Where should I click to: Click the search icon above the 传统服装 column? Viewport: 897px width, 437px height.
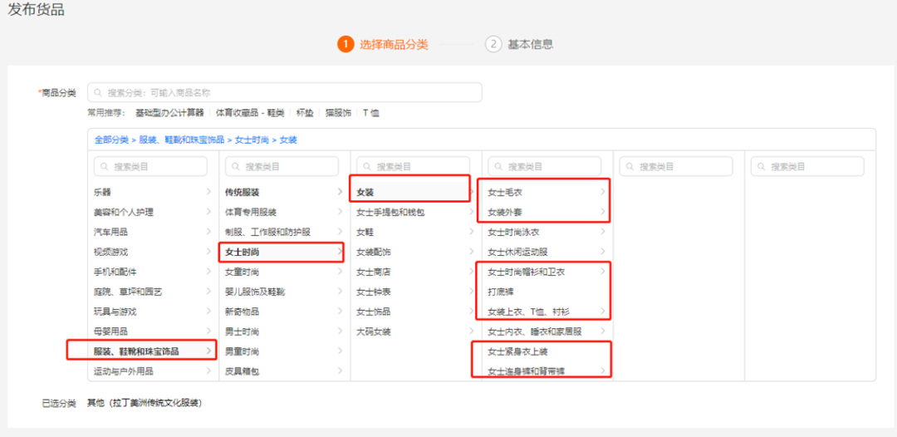click(x=236, y=166)
